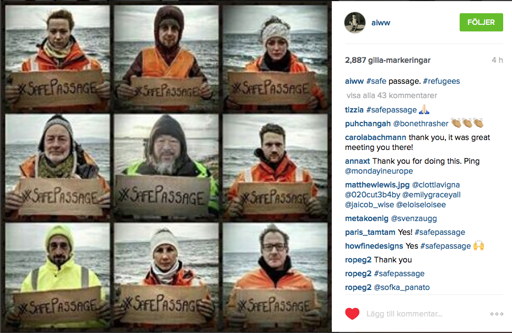This screenshot has height=333, width=512.
Task: Open the @sofka_panato mention
Action: pos(402,287)
